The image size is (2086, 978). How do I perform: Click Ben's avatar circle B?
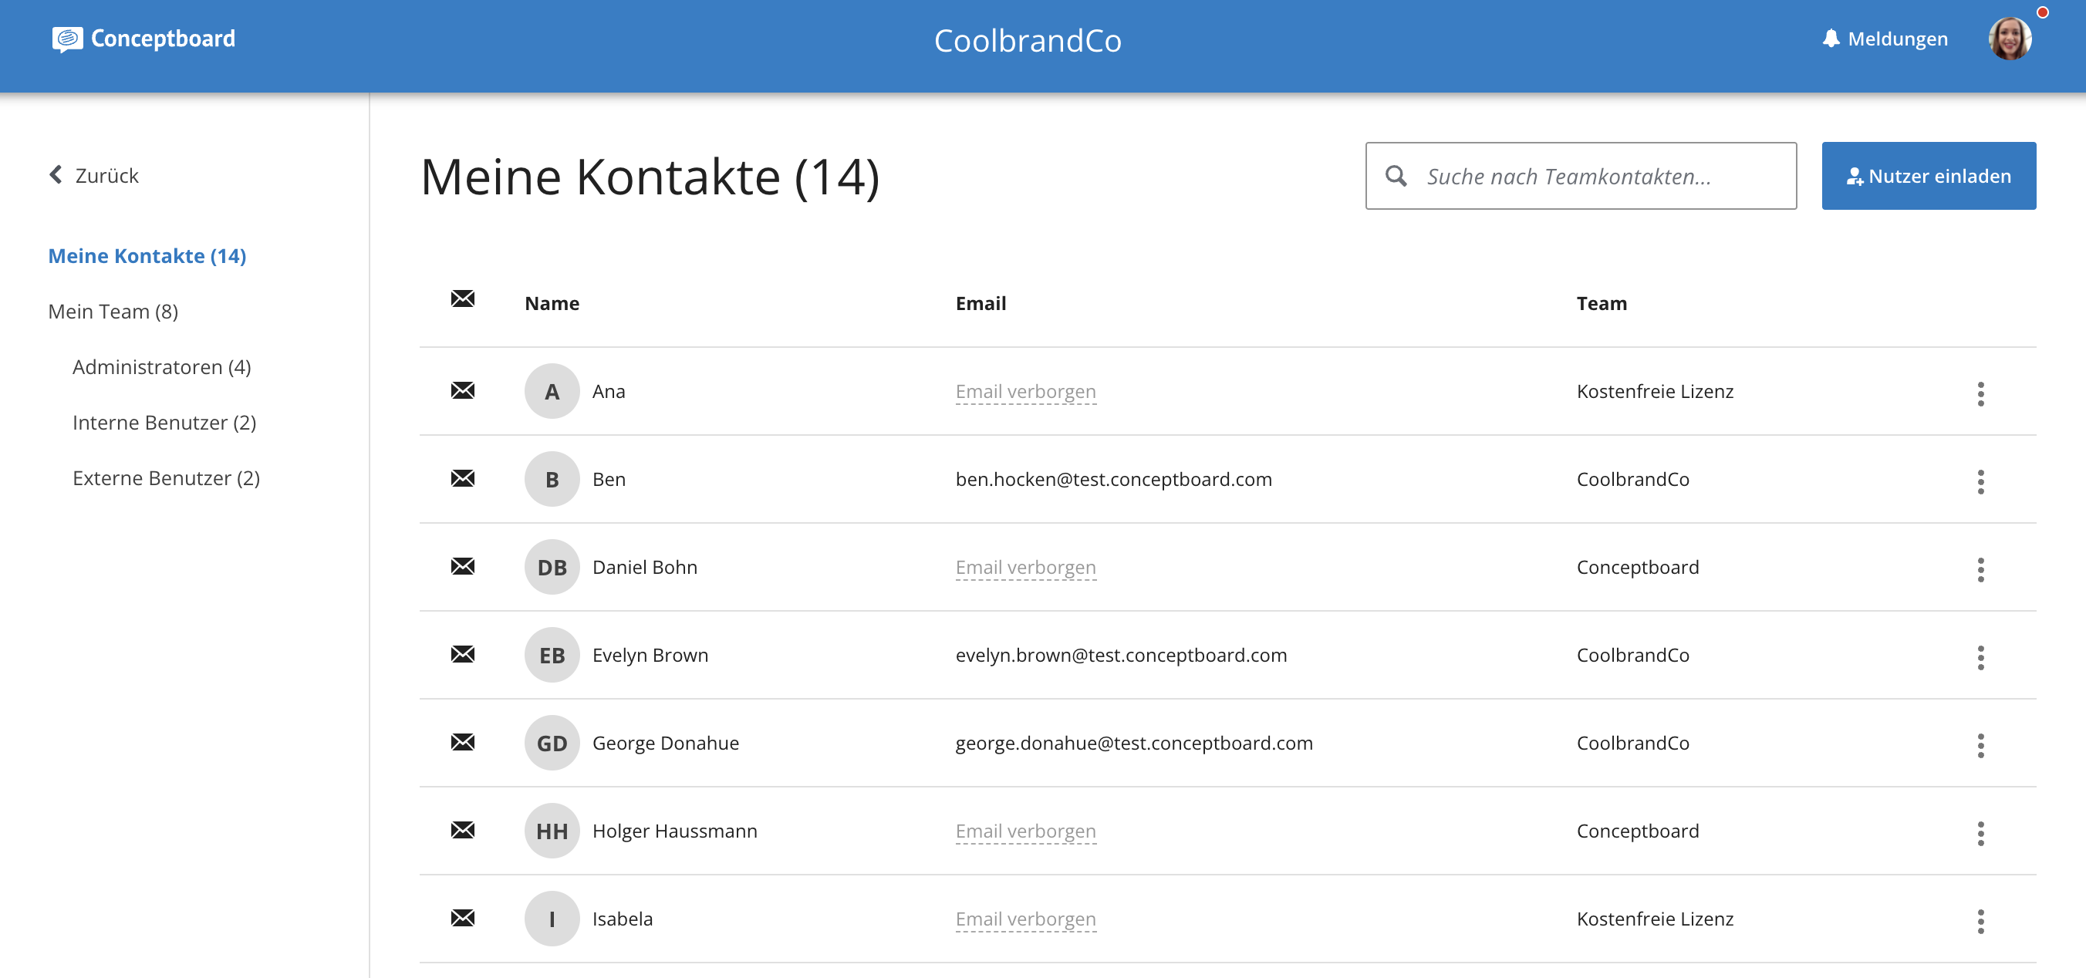pos(552,479)
